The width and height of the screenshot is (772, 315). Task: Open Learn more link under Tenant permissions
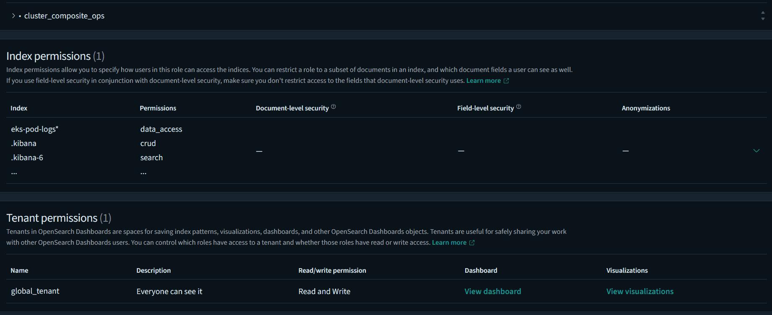pyautogui.click(x=449, y=243)
